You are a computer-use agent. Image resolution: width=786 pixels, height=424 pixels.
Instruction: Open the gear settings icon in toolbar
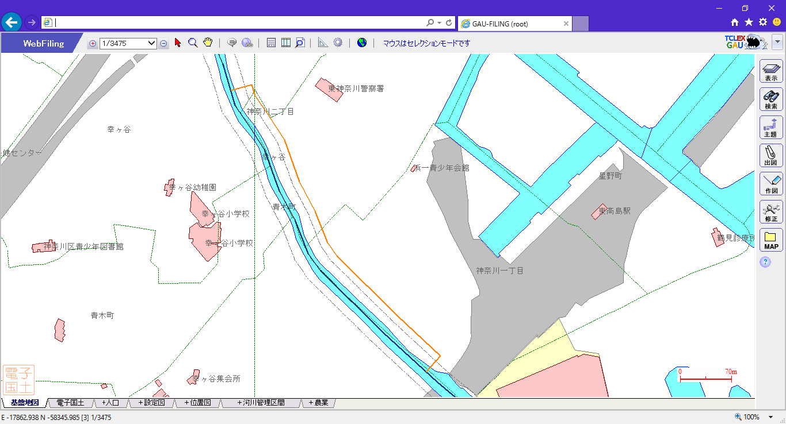pyautogui.click(x=338, y=43)
